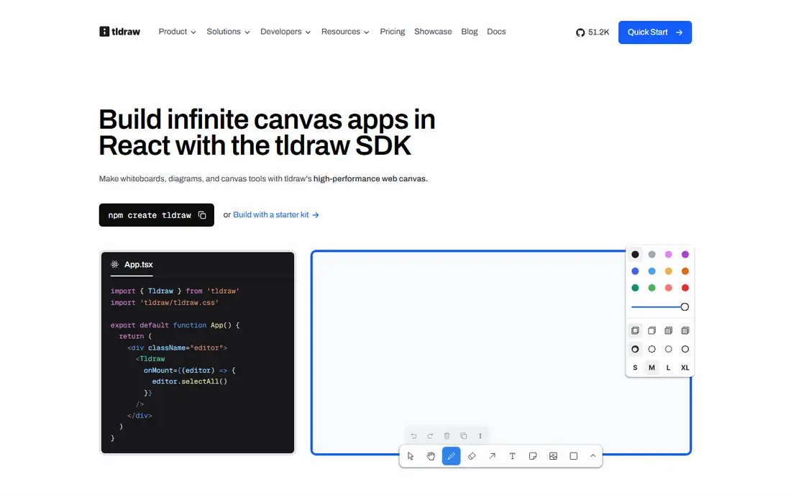Set fill style to solid
The image size is (791, 495).
click(669, 331)
